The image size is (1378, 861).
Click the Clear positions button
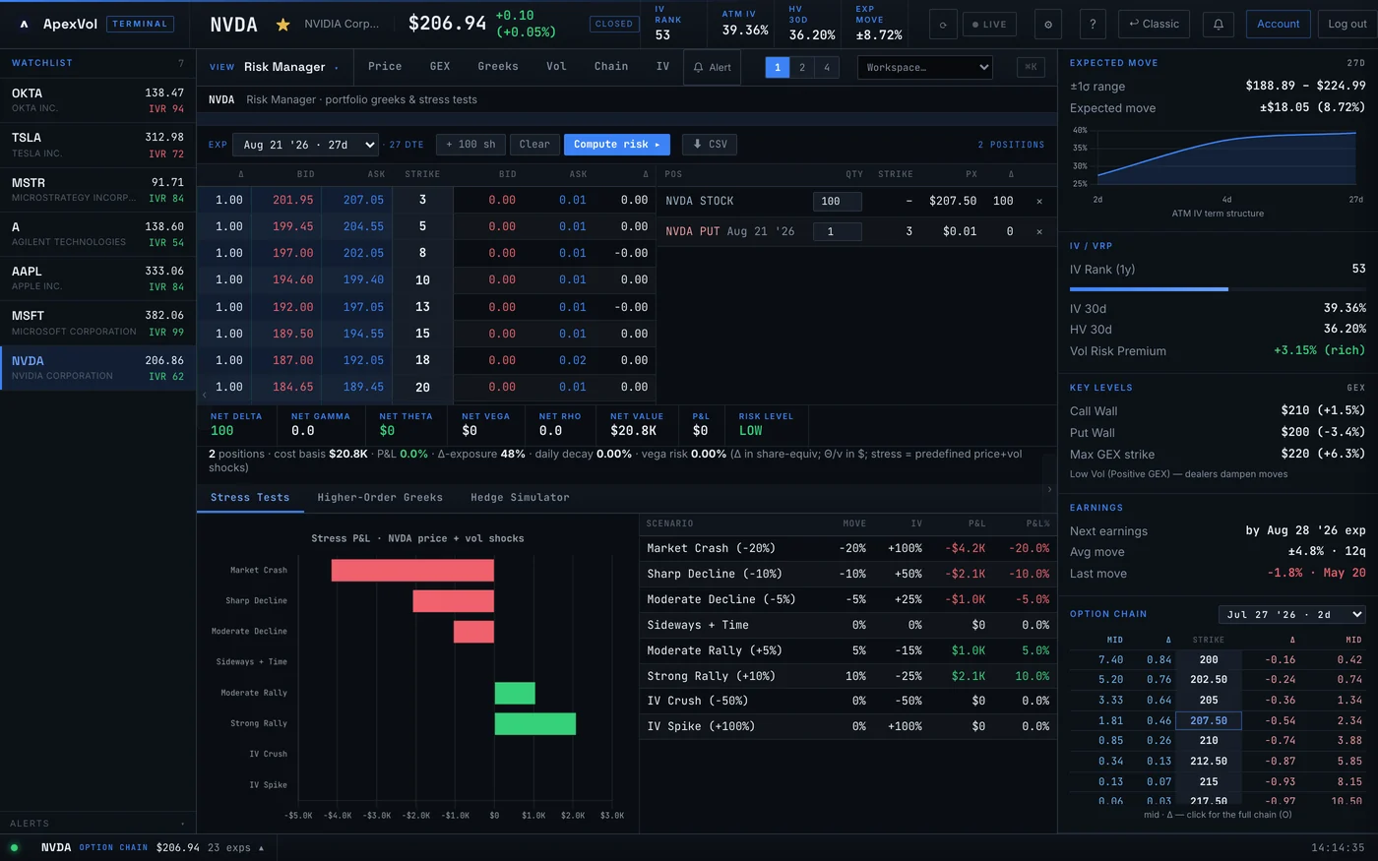pyautogui.click(x=534, y=145)
